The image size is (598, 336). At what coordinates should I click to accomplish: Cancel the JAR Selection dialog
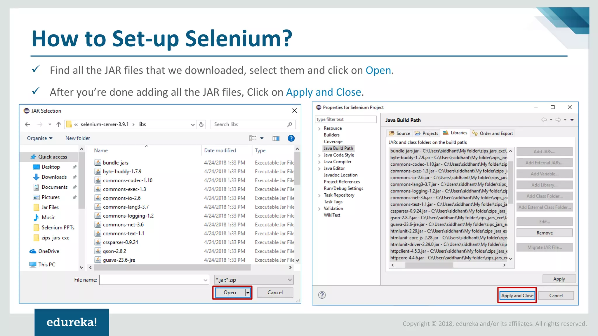pyautogui.click(x=275, y=293)
